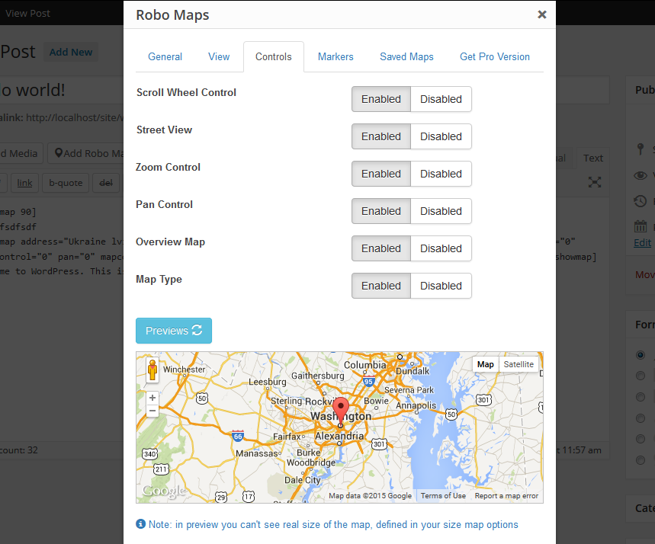Click Add New post button
The width and height of the screenshot is (655, 544).
(x=71, y=52)
